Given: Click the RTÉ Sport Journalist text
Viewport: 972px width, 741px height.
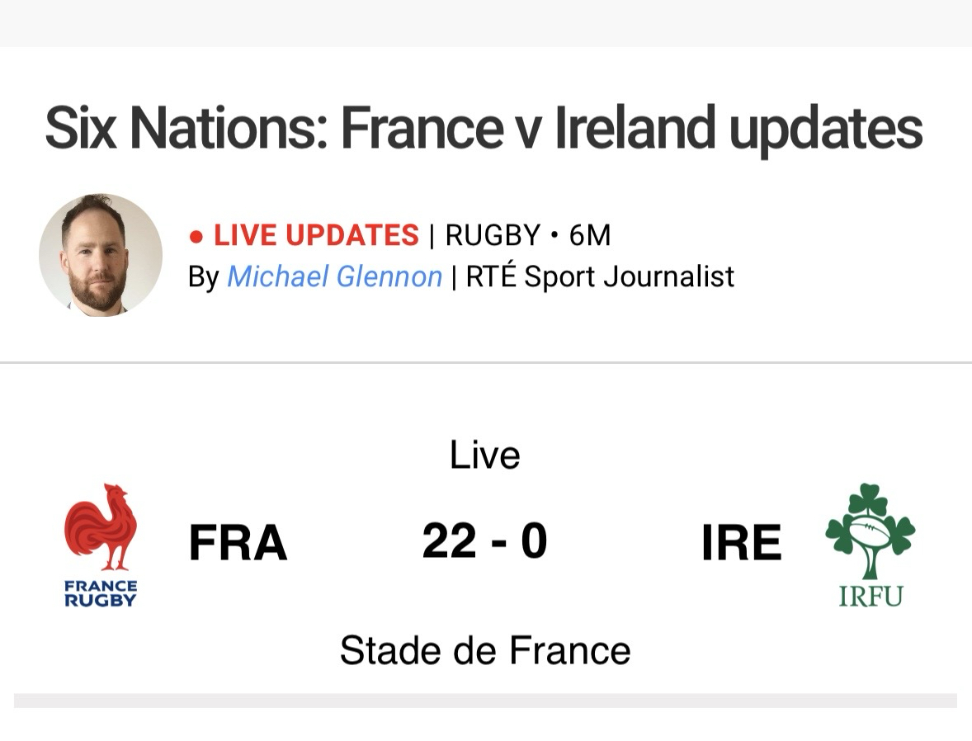Looking at the screenshot, I should [600, 276].
